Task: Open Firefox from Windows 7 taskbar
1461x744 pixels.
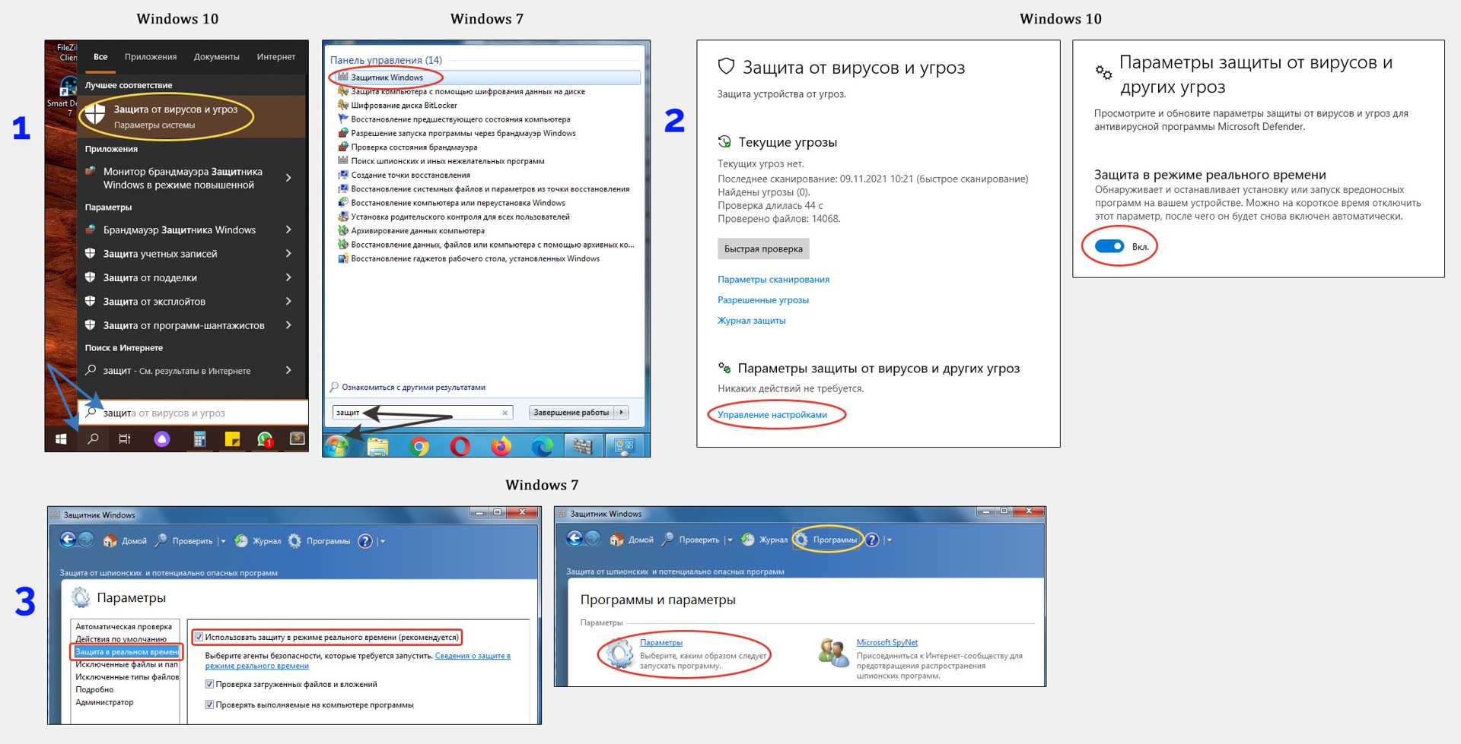Action: coord(501,446)
